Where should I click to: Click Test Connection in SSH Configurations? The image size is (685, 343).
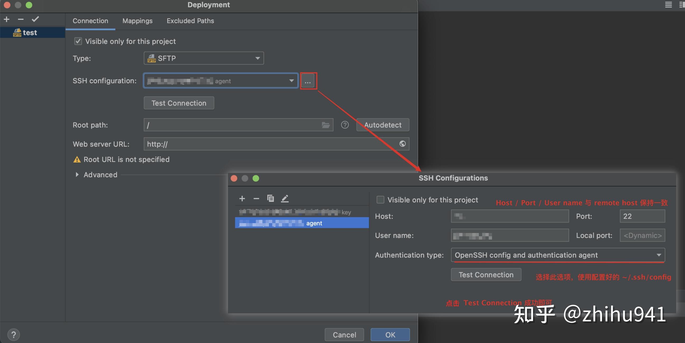[486, 275]
